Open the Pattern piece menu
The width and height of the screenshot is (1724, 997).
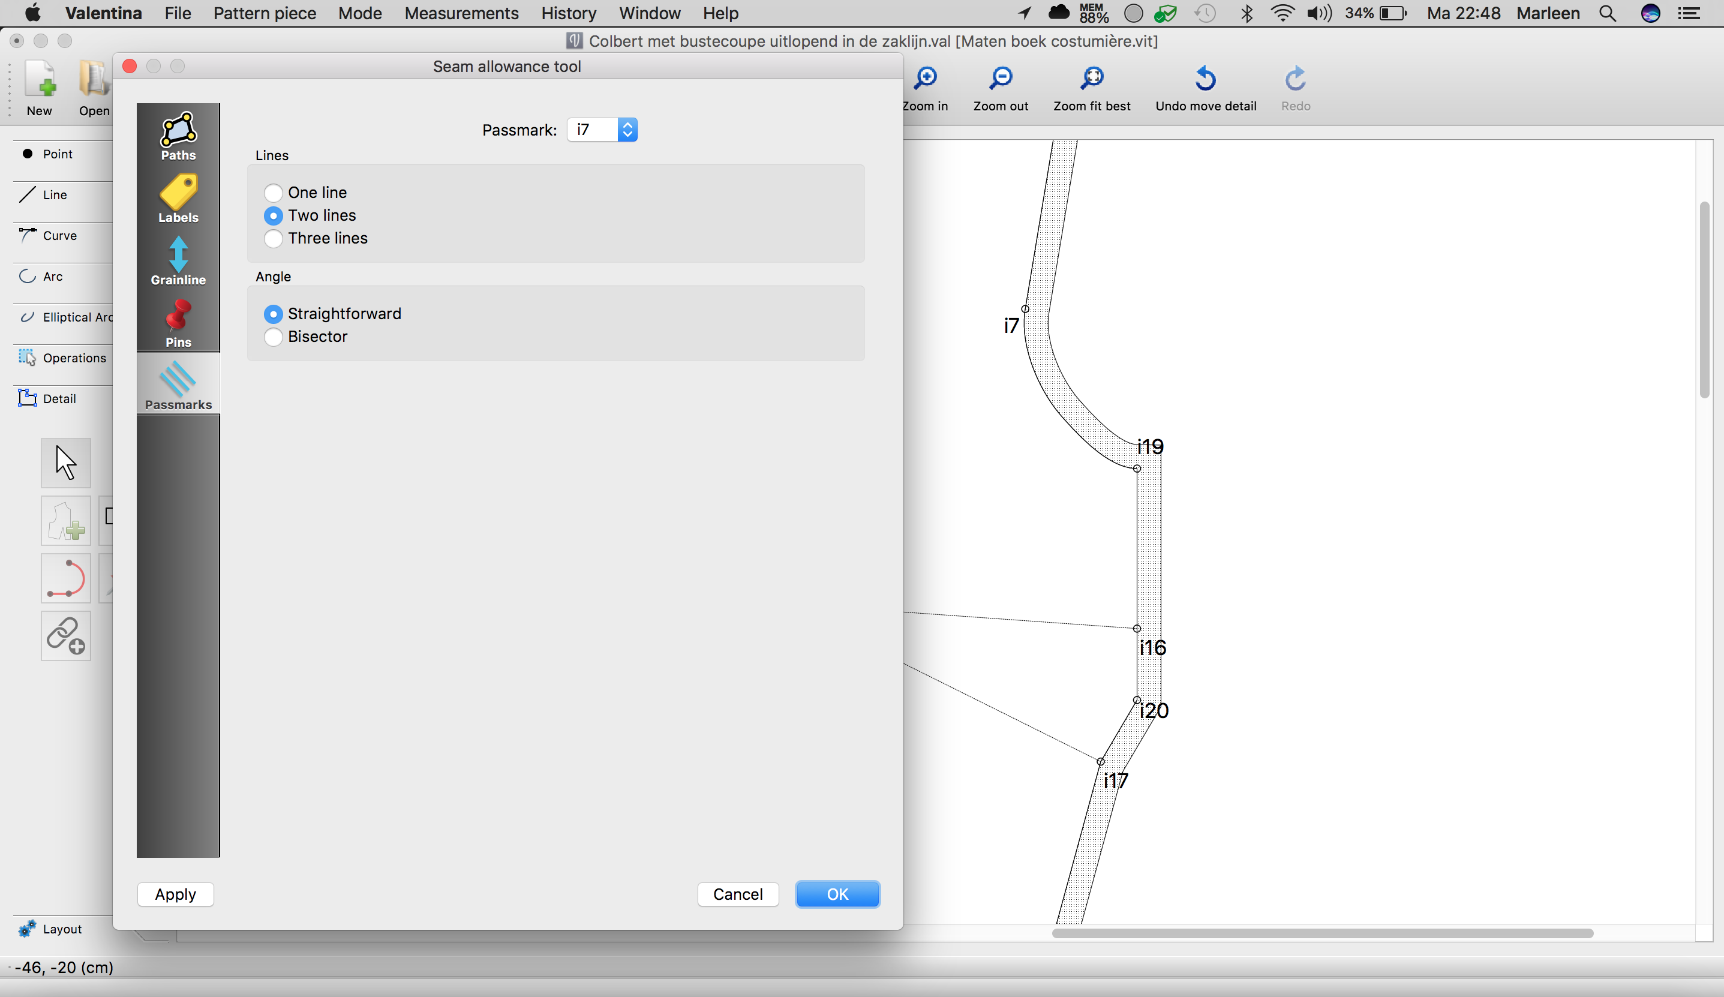265,13
